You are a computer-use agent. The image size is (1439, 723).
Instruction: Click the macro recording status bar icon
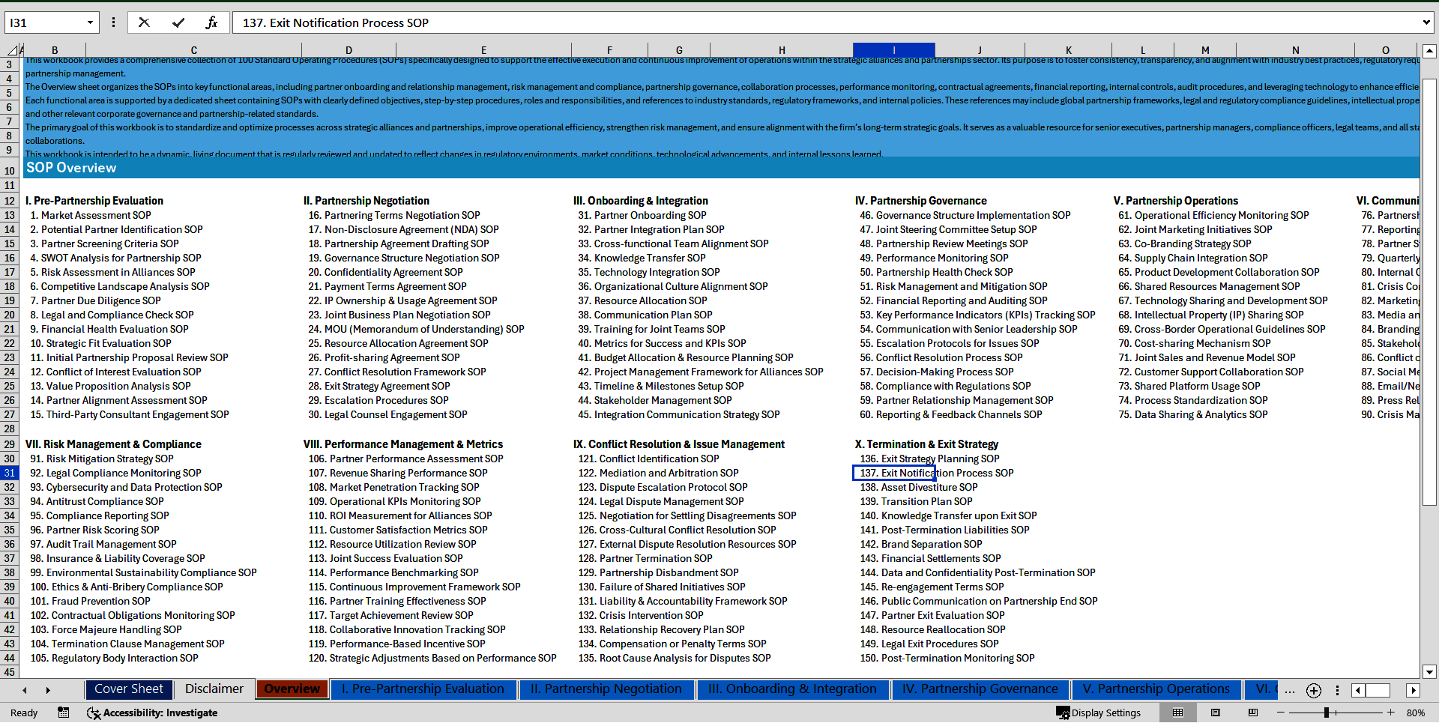64,713
